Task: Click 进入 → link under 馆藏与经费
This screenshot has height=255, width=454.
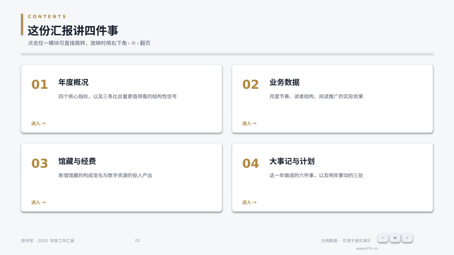Action: point(38,202)
